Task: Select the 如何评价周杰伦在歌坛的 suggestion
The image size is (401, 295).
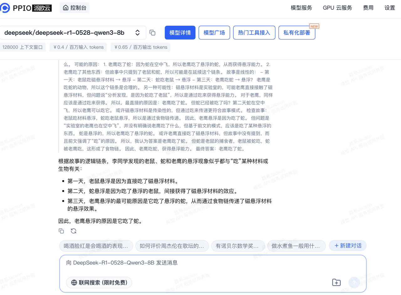Action: coord(172,246)
